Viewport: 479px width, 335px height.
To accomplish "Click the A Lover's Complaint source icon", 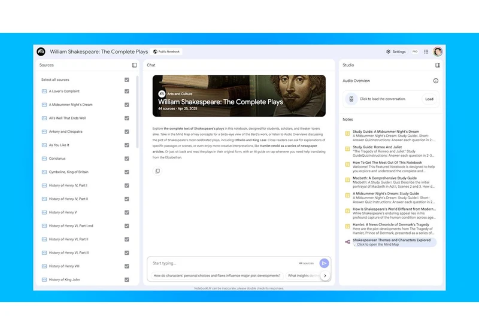I will pyautogui.click(x=44, y=91).
